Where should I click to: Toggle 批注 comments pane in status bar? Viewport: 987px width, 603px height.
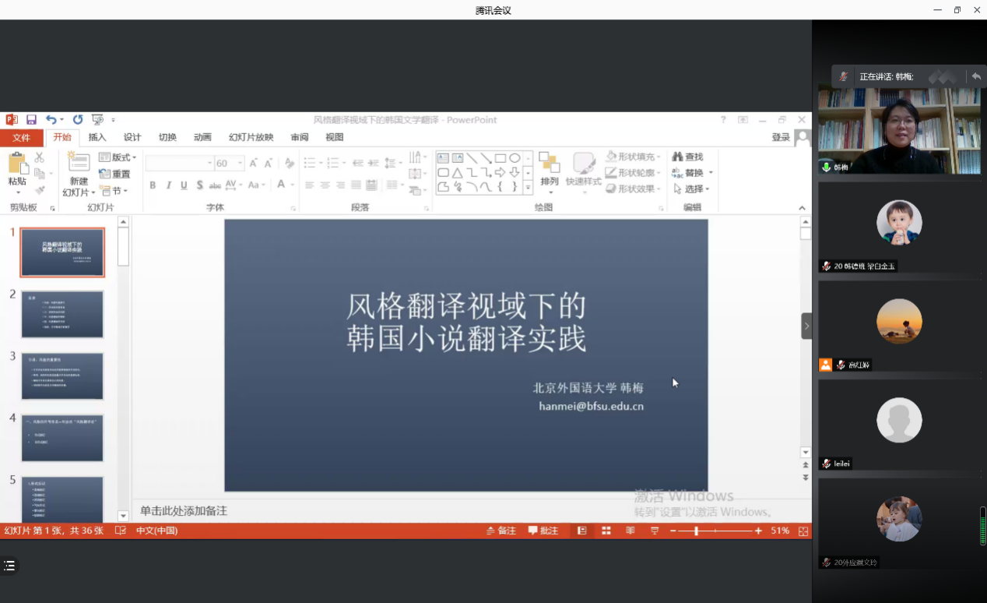point(543,531)
